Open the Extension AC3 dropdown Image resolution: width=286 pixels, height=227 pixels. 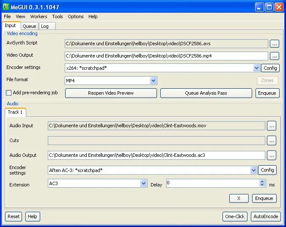(x=143, y=183)
